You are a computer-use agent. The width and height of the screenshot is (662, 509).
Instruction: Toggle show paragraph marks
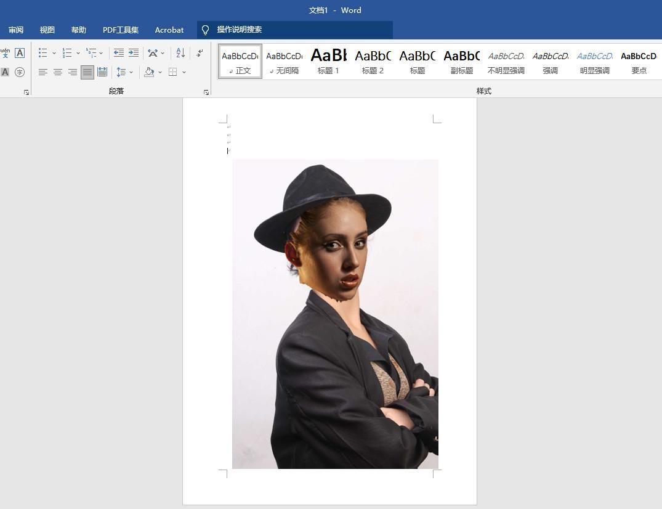pos(200,53)
